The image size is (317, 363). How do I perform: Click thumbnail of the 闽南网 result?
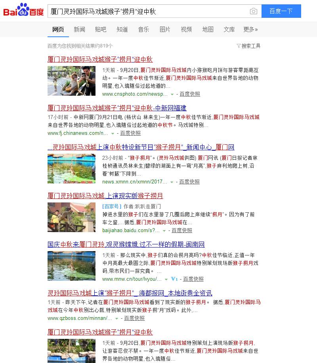pos(71,266)
